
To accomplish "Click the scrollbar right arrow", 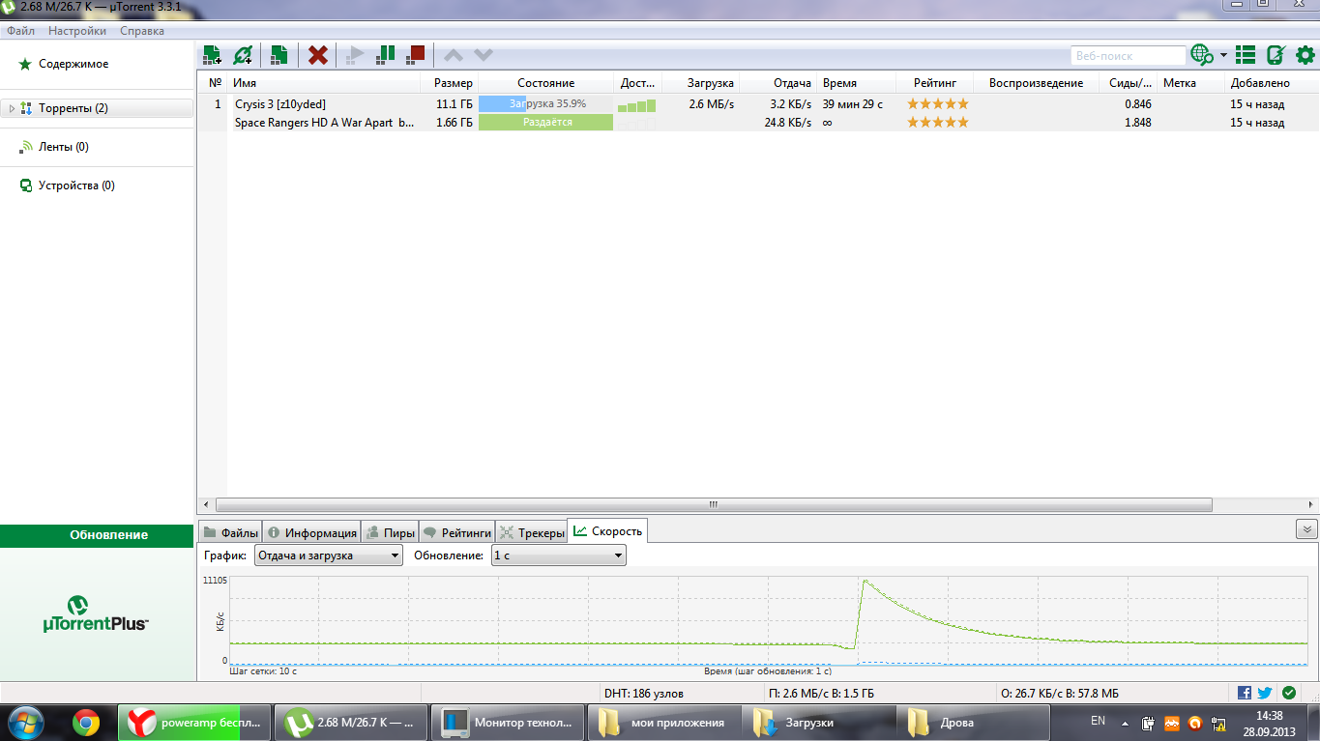I will [x=1310, y=504].
